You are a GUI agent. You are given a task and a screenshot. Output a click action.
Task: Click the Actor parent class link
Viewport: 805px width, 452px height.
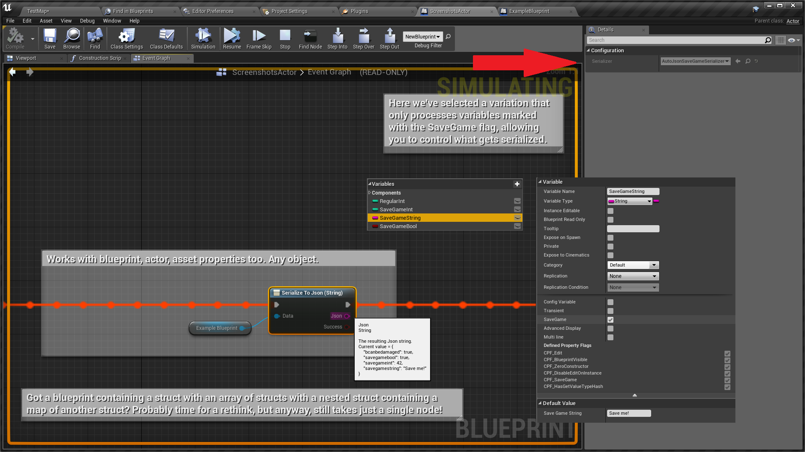click(x=792, y=21)
